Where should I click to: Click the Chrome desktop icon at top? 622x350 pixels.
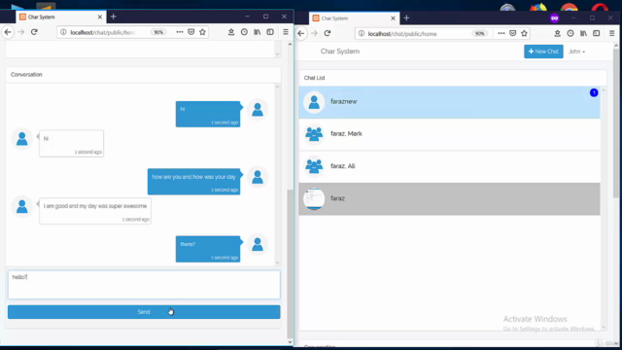570,8
